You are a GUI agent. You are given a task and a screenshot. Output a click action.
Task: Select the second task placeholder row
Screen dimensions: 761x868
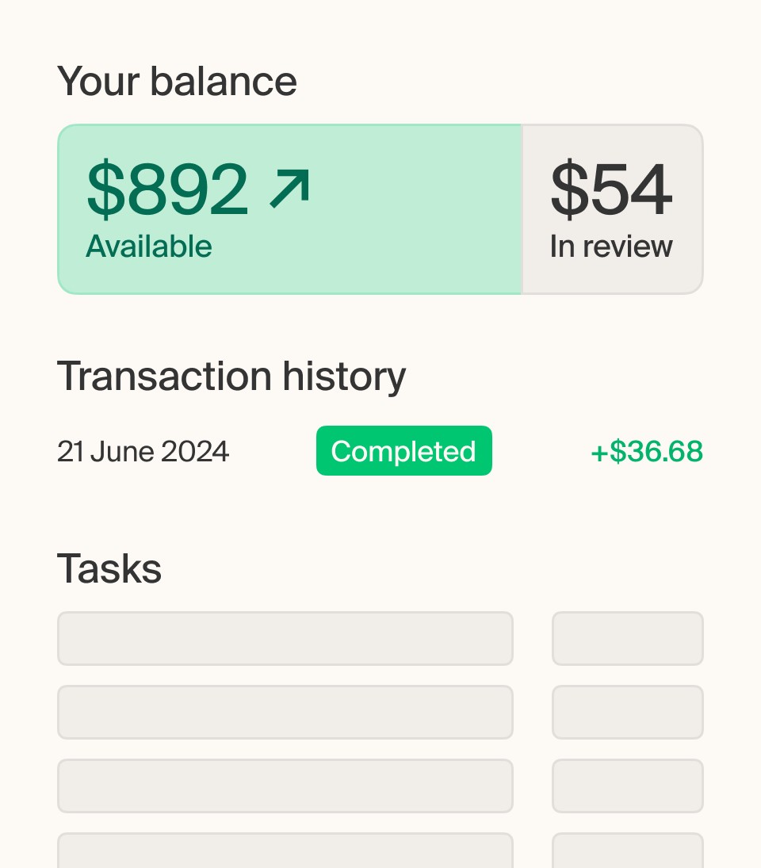pyautogui.click(x=285, y=712)
